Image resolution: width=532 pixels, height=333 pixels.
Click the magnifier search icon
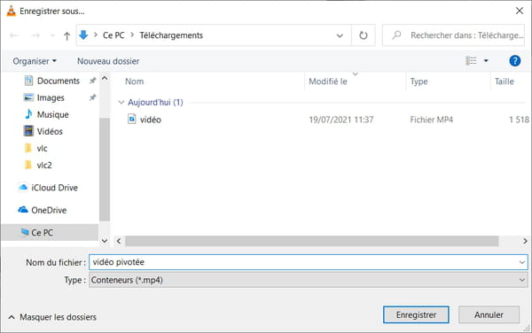click(x=396, y=35)
